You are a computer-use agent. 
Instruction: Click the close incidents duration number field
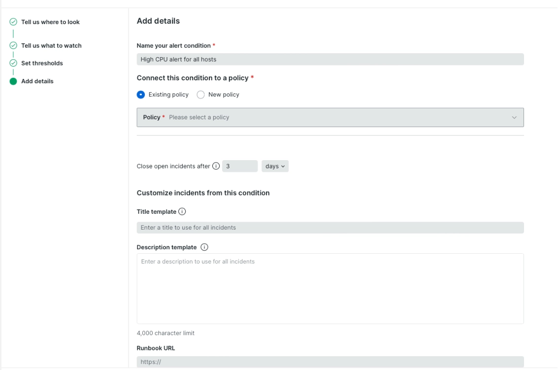coord(240,166)
